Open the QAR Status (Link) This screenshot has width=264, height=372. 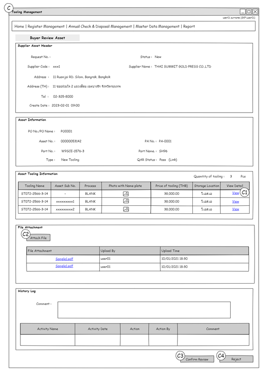tap(173, 160)
